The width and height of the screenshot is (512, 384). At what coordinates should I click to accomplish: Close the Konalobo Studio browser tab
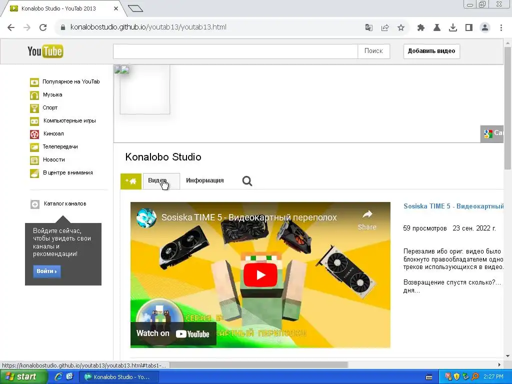(116, 9)
